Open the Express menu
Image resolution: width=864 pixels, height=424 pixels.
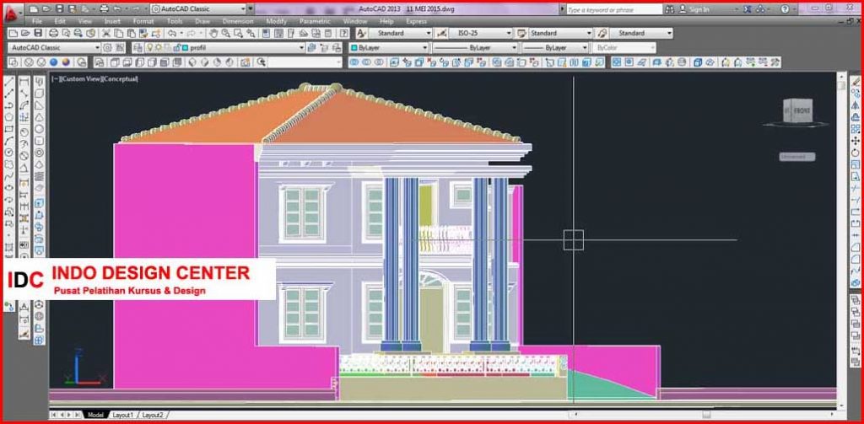tap(416, 21)
